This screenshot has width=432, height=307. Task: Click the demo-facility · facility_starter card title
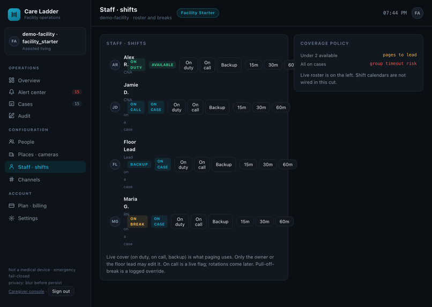click(40, 38)
